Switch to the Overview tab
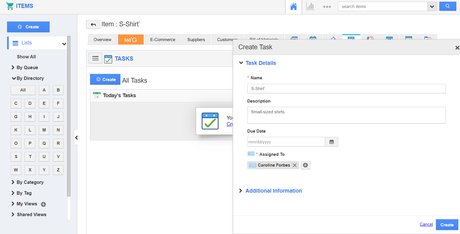The width and height of the screenshot is (460, 234). (x=103, y=40)
